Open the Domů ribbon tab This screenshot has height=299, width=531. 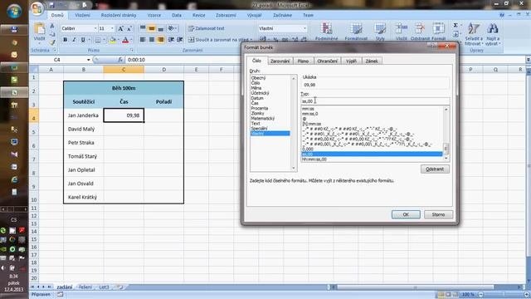(57, 15)
